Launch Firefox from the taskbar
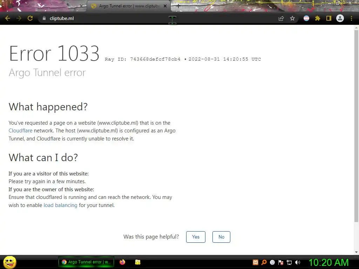 (x=122, y=262)
